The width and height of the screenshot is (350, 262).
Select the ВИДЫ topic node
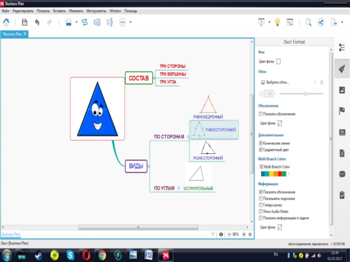tap(136, 166)
